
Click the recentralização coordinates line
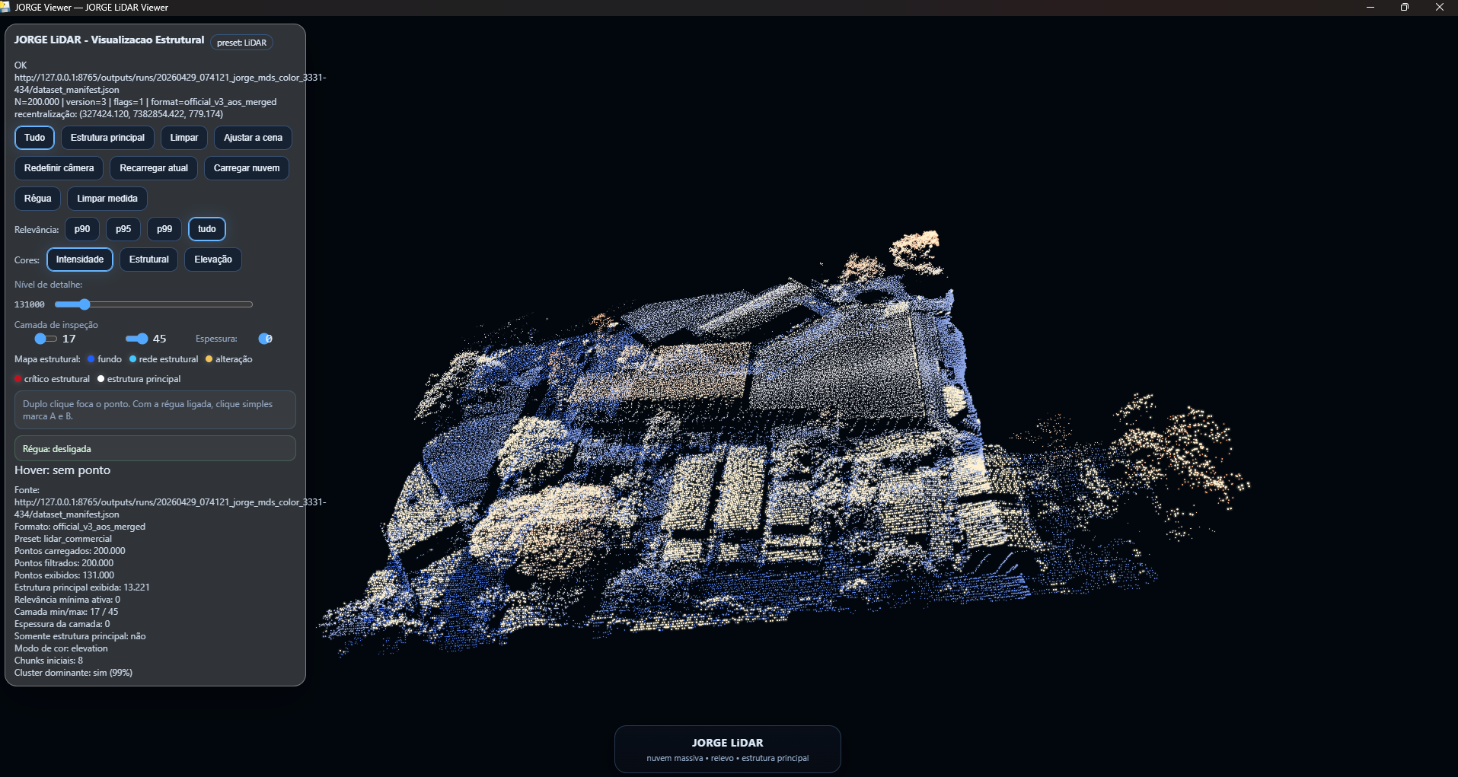pos(119,114)
